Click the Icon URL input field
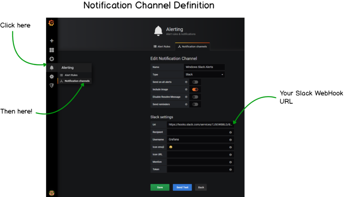 [x=200, y=154]
